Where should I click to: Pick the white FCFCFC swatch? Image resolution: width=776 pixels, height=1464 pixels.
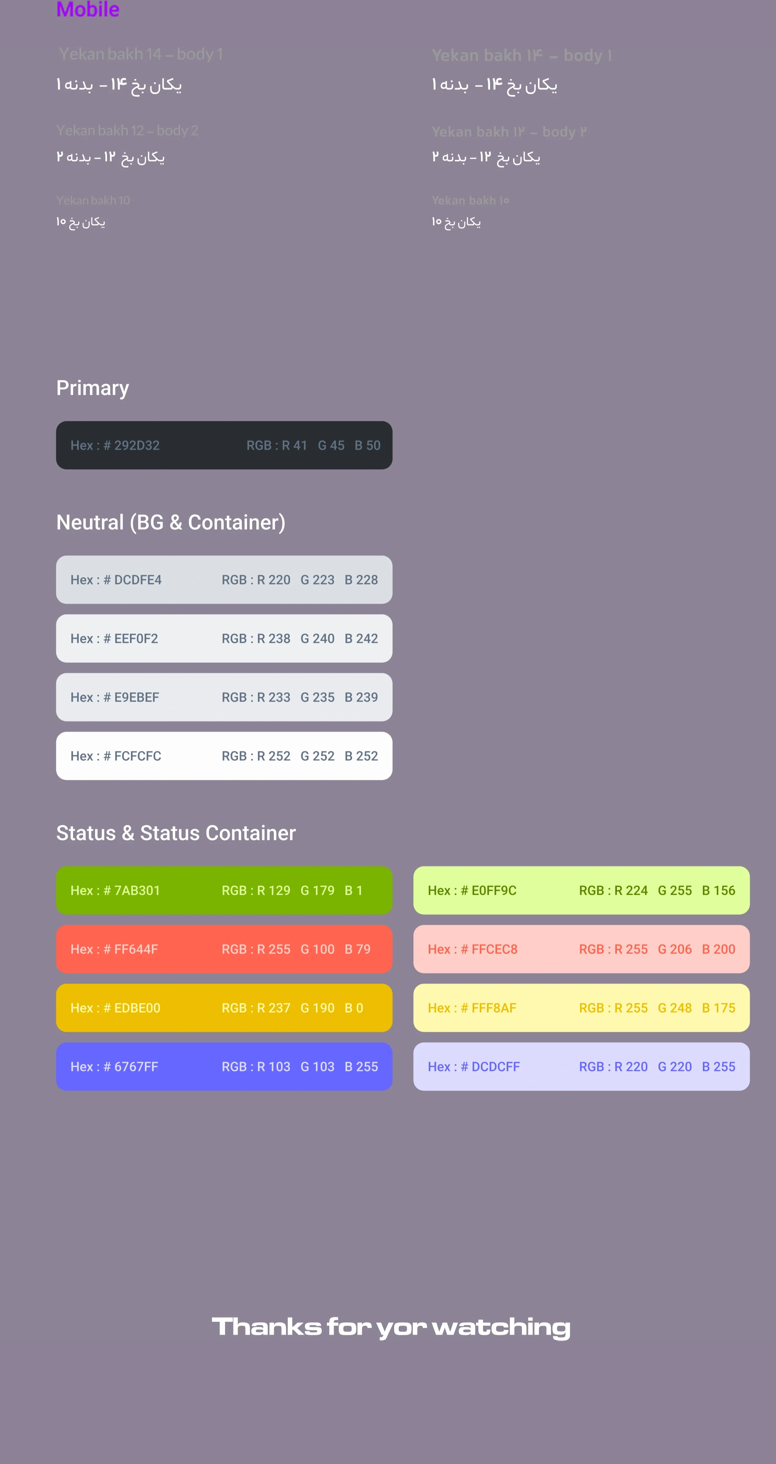(224, 756)
